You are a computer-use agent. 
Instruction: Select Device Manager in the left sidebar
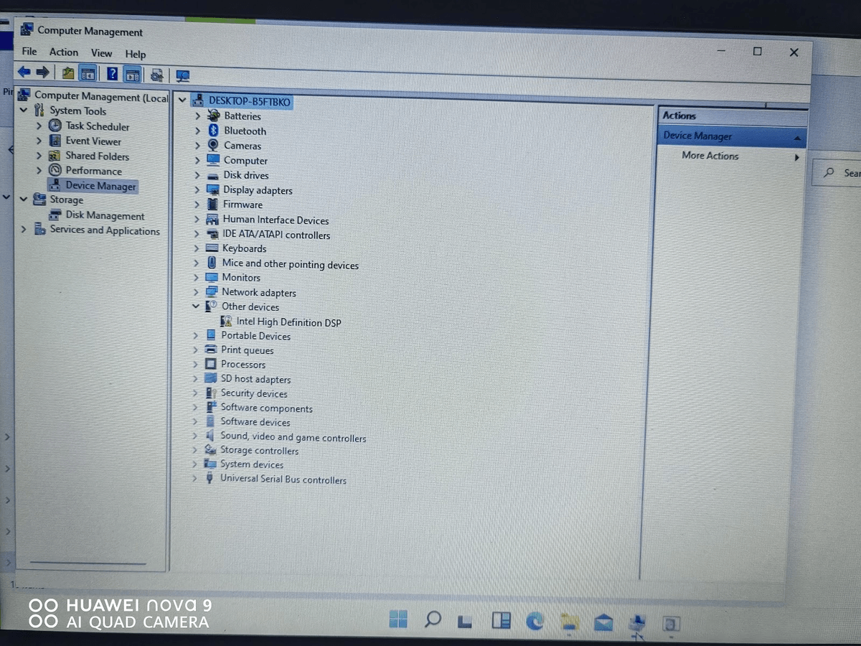coord(99,185)
